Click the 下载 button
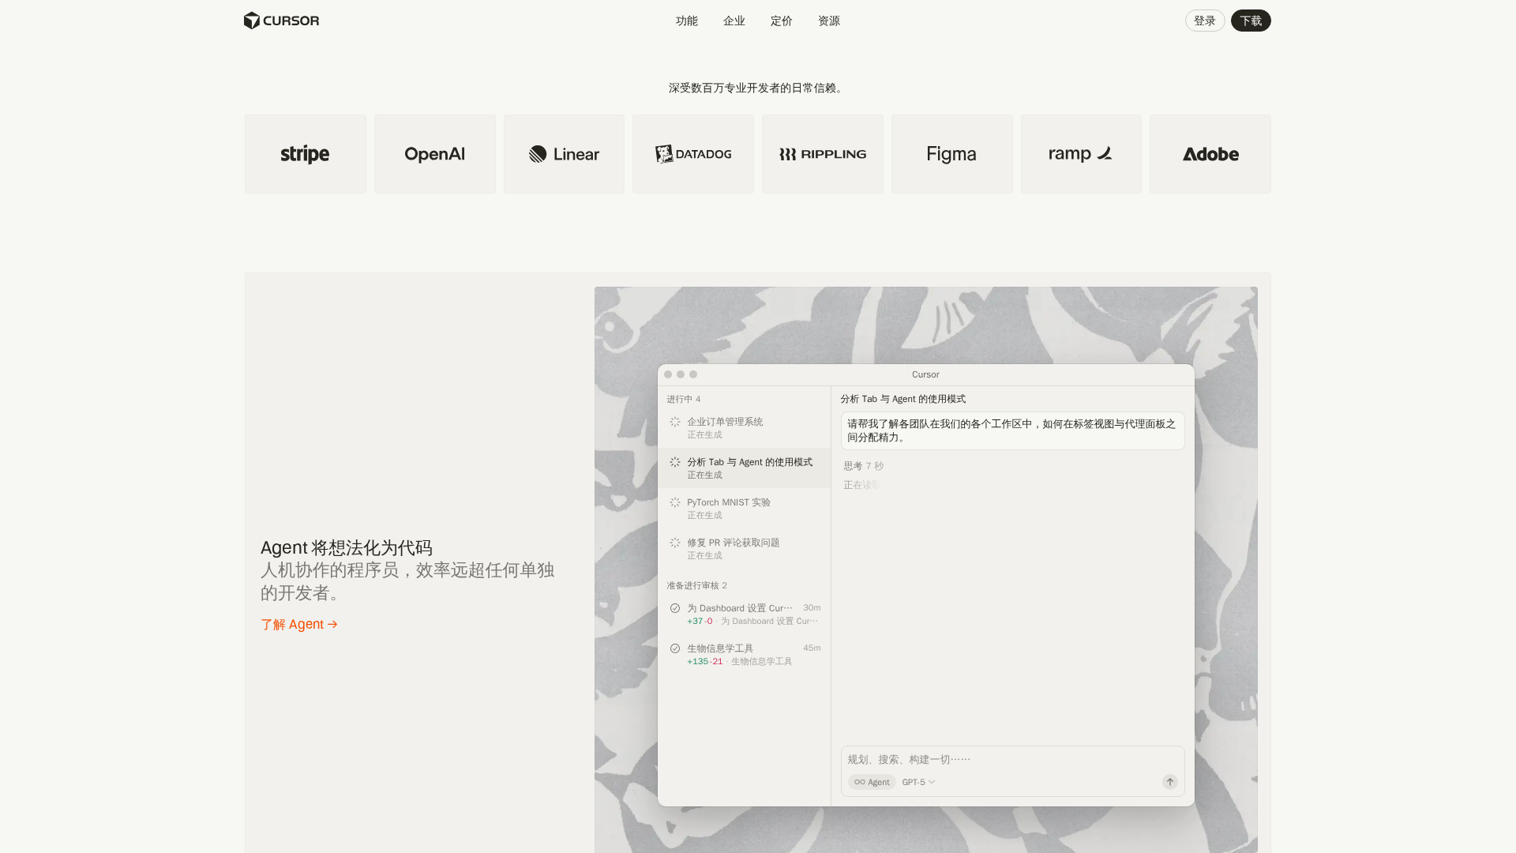This screenshot has height=853, width=1516. coord(1251,21)
